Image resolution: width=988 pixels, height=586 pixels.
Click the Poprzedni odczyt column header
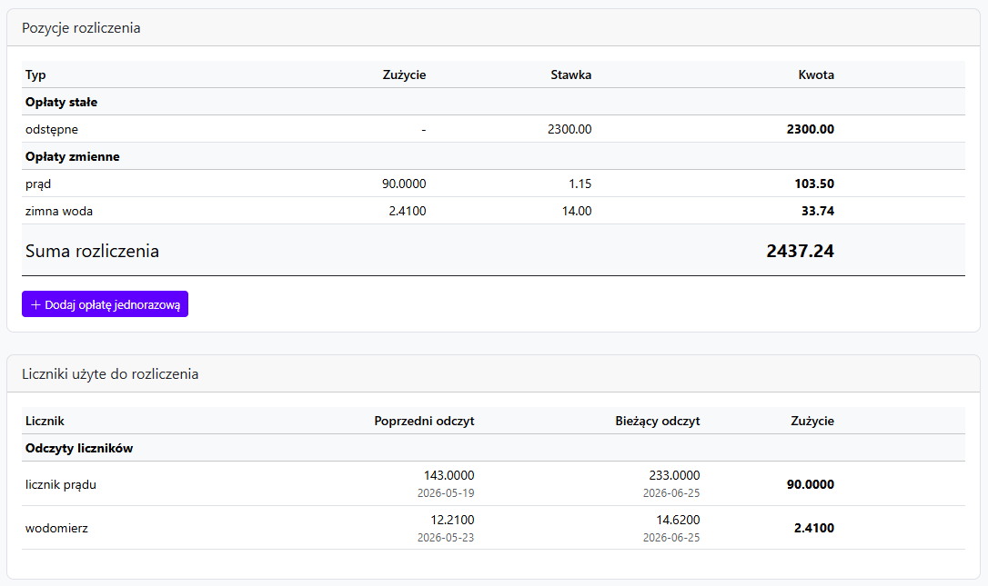click(x=424, y=421)
